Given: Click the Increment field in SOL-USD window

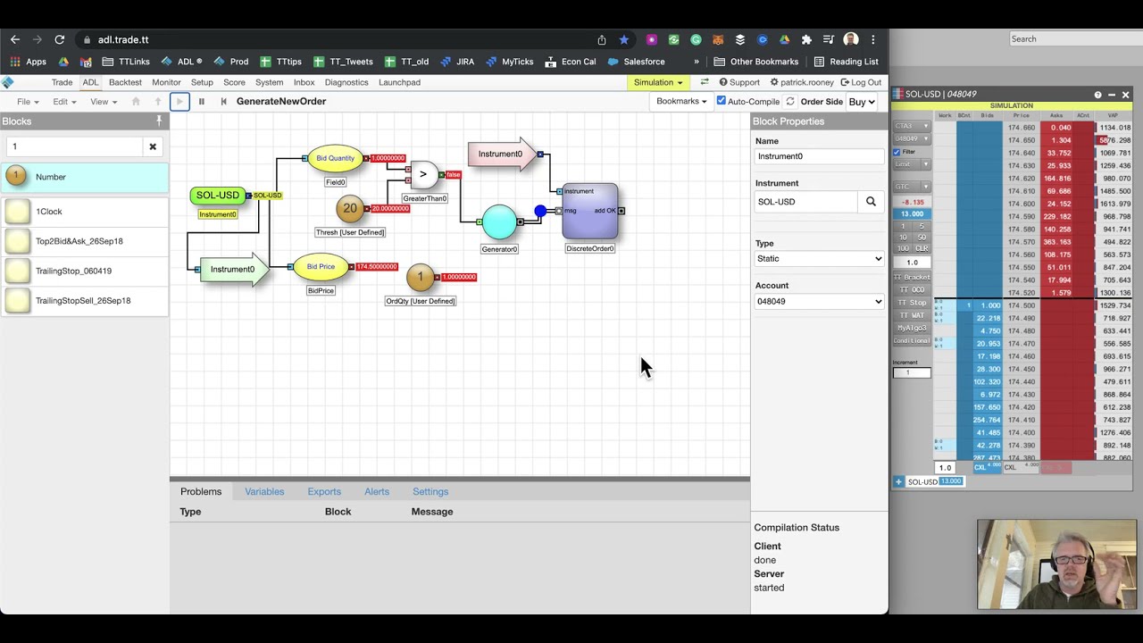Looking at the screenshot, I should tap(912, 372).
